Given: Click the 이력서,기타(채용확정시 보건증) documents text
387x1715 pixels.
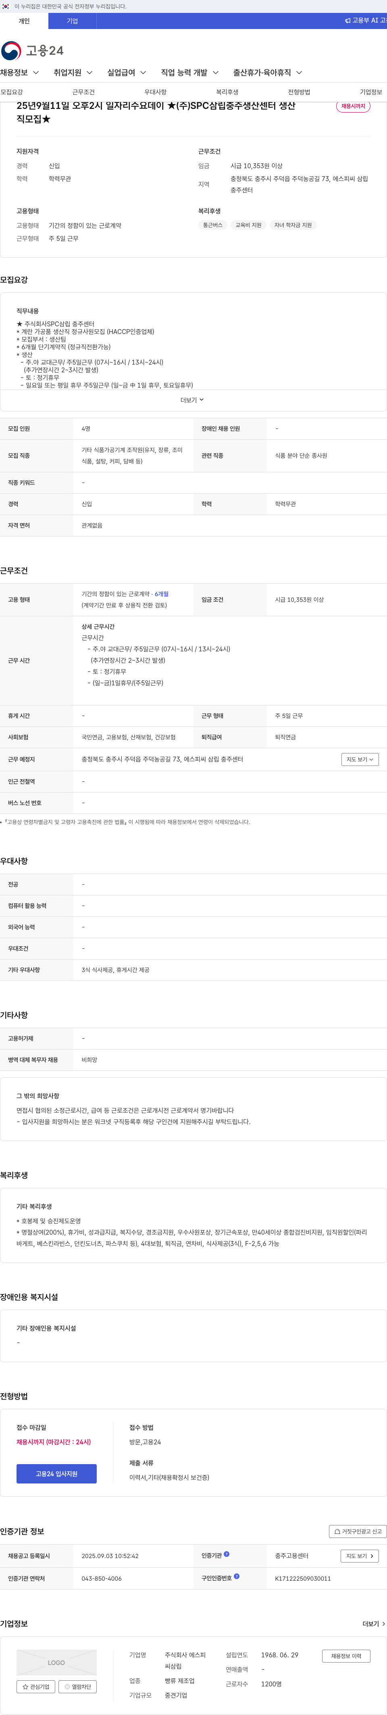Looking at the screenshot, I should (x=169, y=1477).
